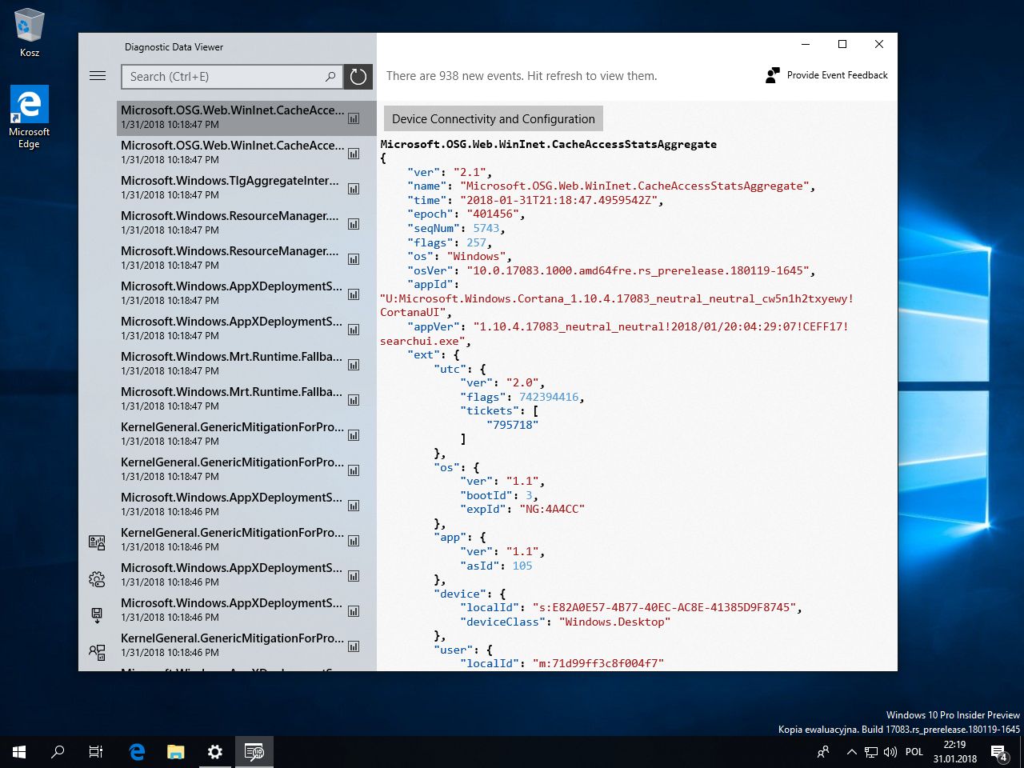Open the Action Center notifications icon
Image resolution: width=1024 pixels, height=768 pixels.
coord(998,752)
